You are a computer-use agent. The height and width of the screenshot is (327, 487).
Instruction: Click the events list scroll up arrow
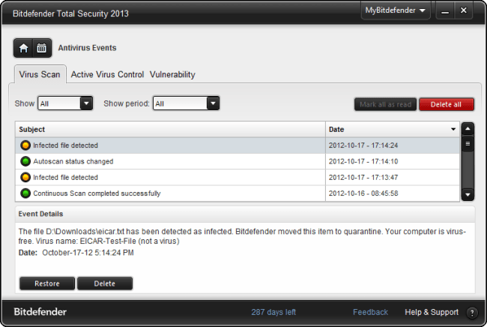point(468,129)
